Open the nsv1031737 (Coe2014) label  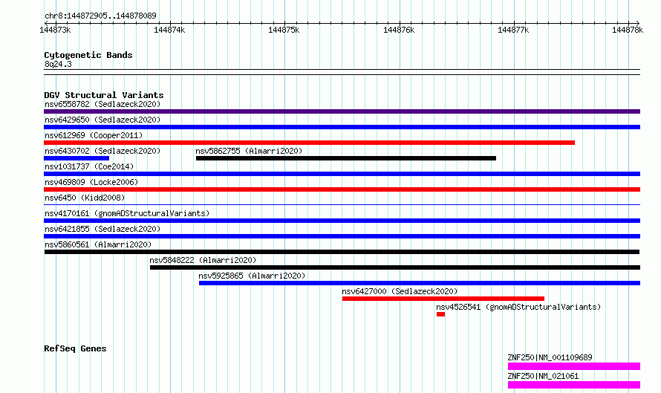89,166
